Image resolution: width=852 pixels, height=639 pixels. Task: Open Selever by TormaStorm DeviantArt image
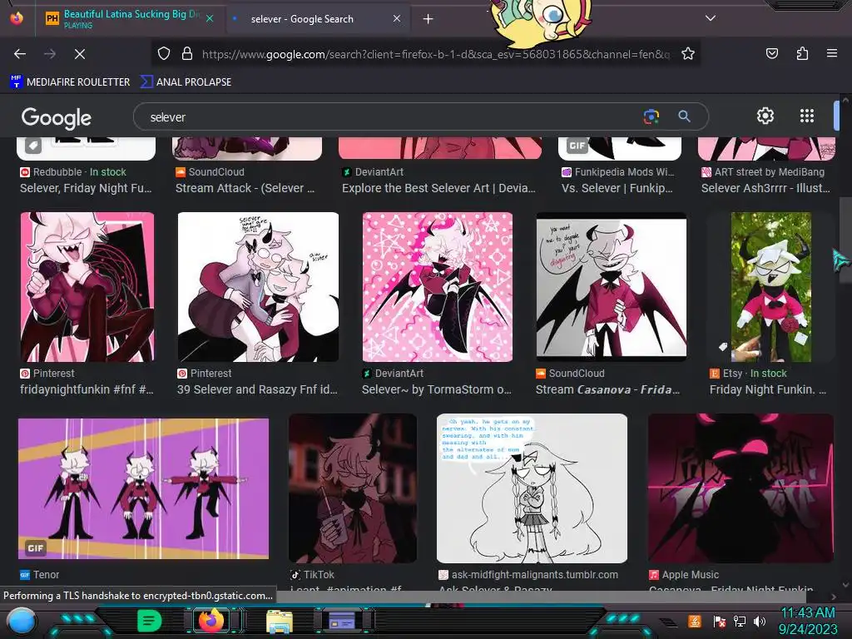click(x=438, y=287)
